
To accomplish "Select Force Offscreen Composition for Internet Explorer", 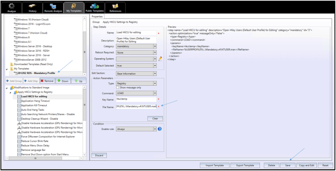I will 48,137.
